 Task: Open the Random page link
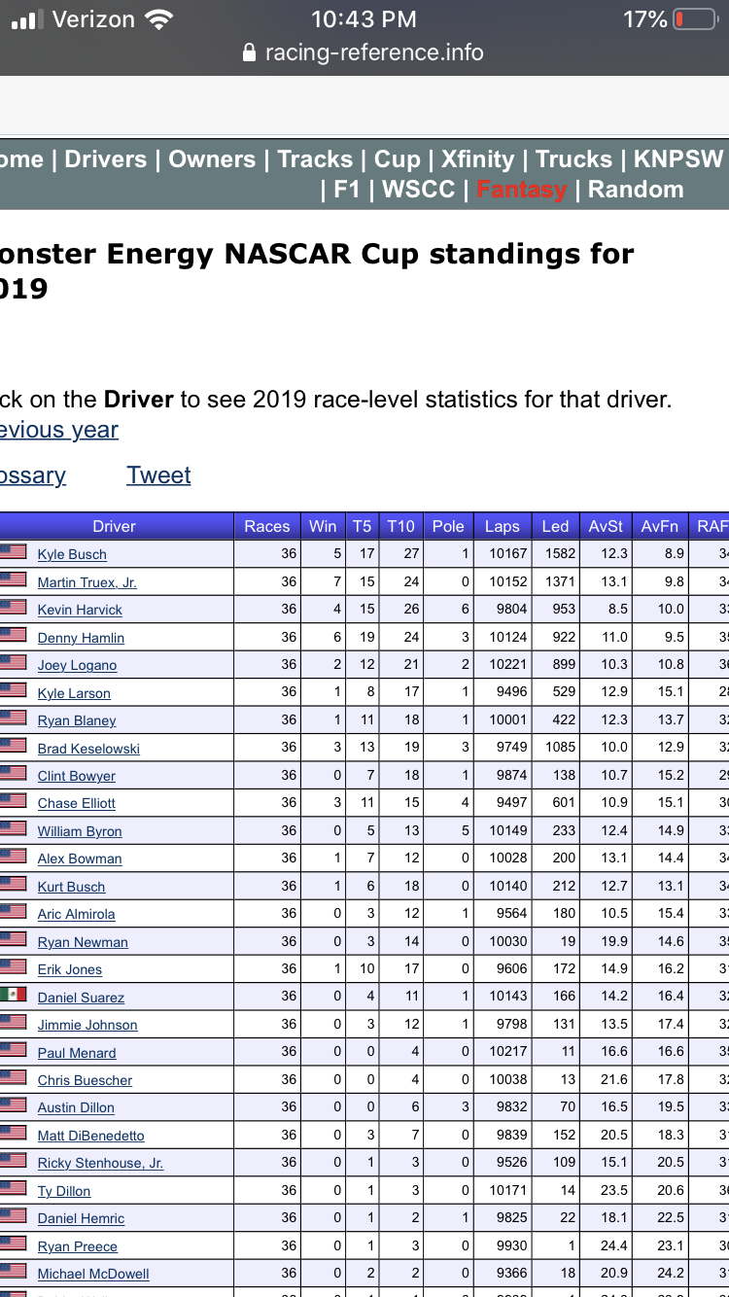tap(636, 190)
